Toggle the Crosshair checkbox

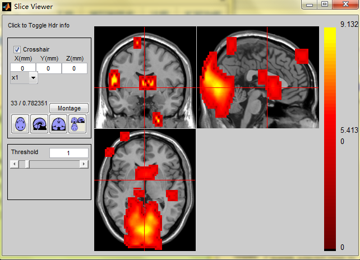click(x=17, y=49)
